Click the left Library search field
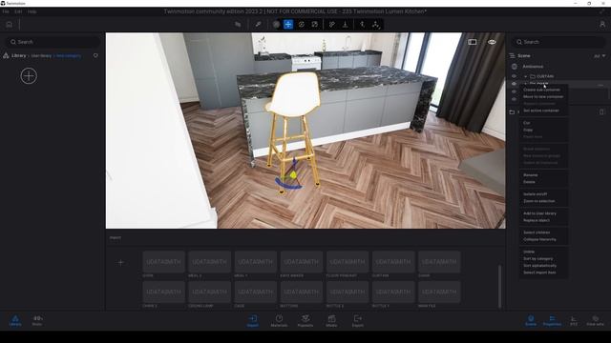The width and height of the screenshot is (611, 343). point(53,42)
